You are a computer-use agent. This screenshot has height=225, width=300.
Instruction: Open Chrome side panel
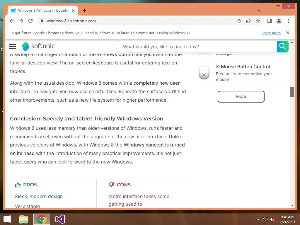click(x=270, y=21)
